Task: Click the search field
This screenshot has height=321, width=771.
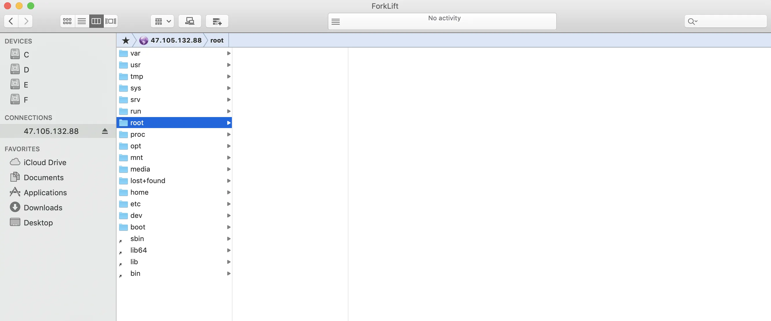Action: tap(725, 21)
